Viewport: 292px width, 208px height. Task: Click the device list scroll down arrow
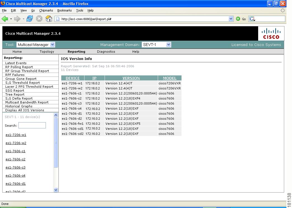pos(56,190)
